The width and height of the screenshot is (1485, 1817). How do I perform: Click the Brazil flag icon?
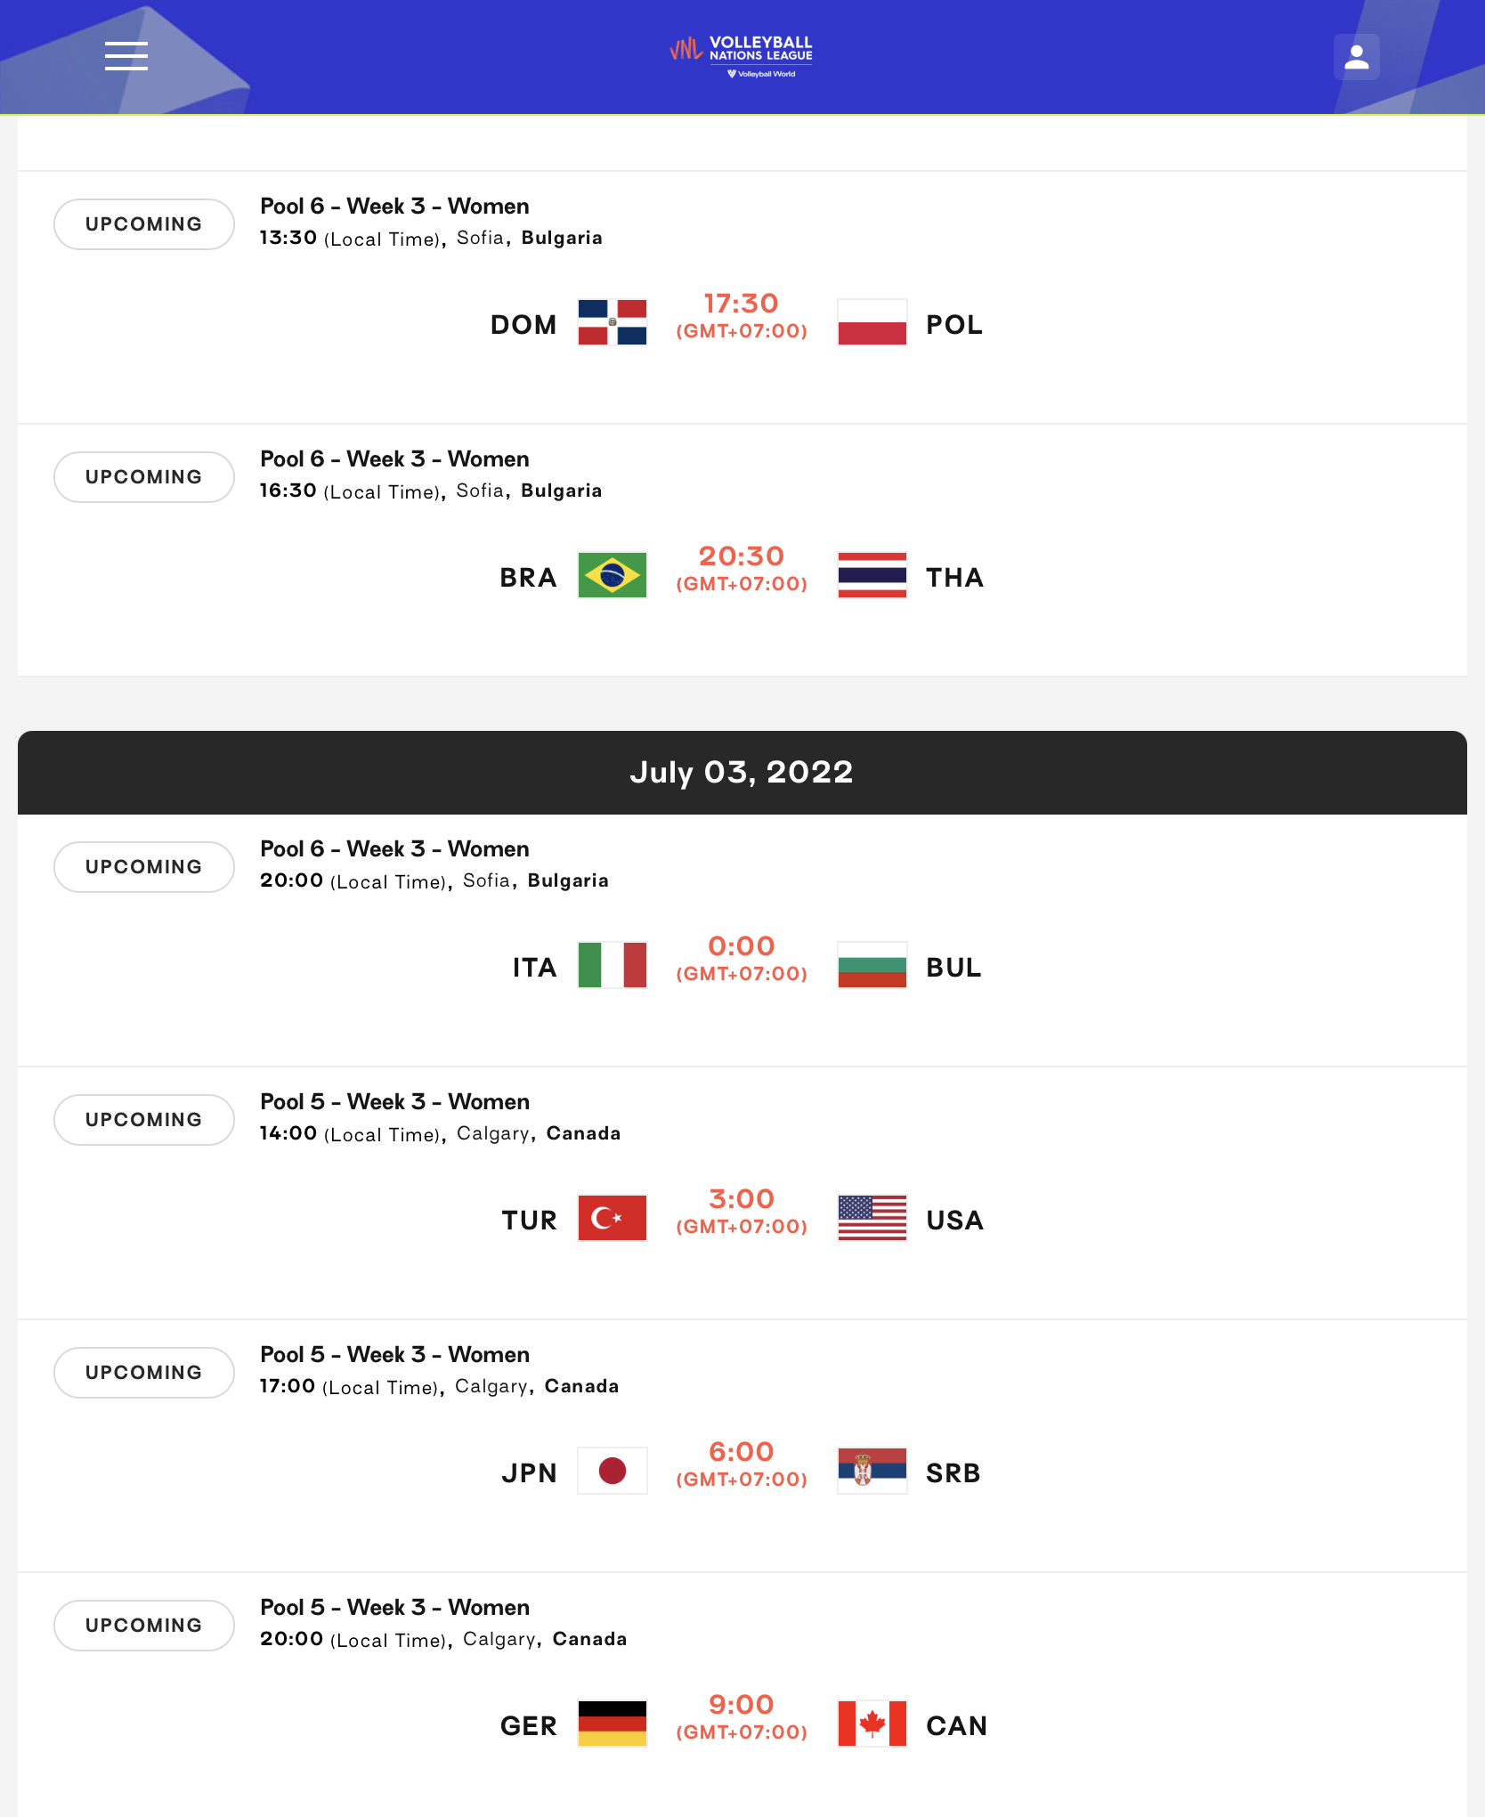pyautogui.click(x=613, y=575)
